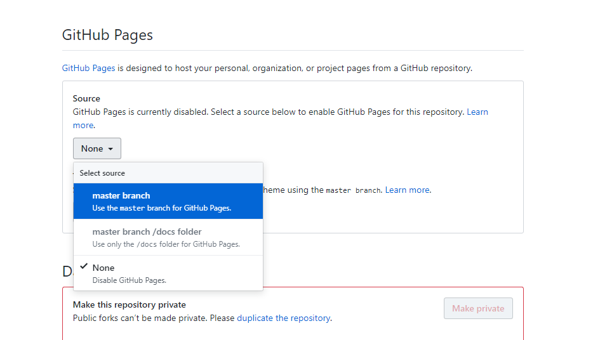Click the caret arrow beside None
Screen dimensions: 593x340
coord(110,149)
